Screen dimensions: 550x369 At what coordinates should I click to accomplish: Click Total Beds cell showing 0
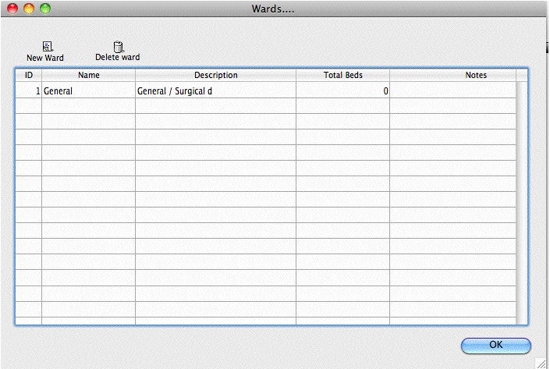[x=342, y=91]
